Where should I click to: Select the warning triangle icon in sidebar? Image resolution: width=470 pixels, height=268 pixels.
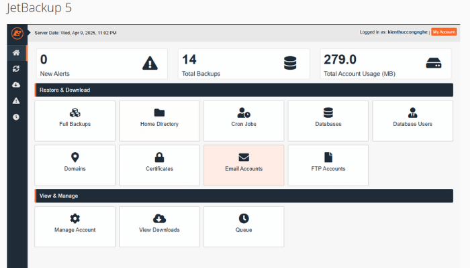[16, 100]
